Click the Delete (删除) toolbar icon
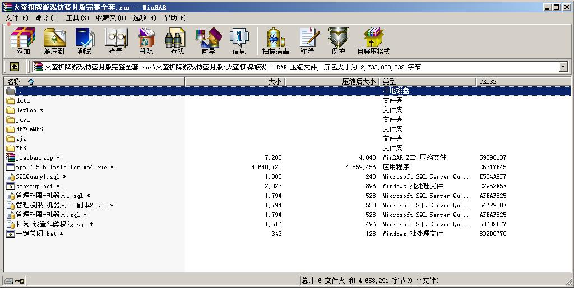Screen dimensions: 574x288 pos(146,41)
